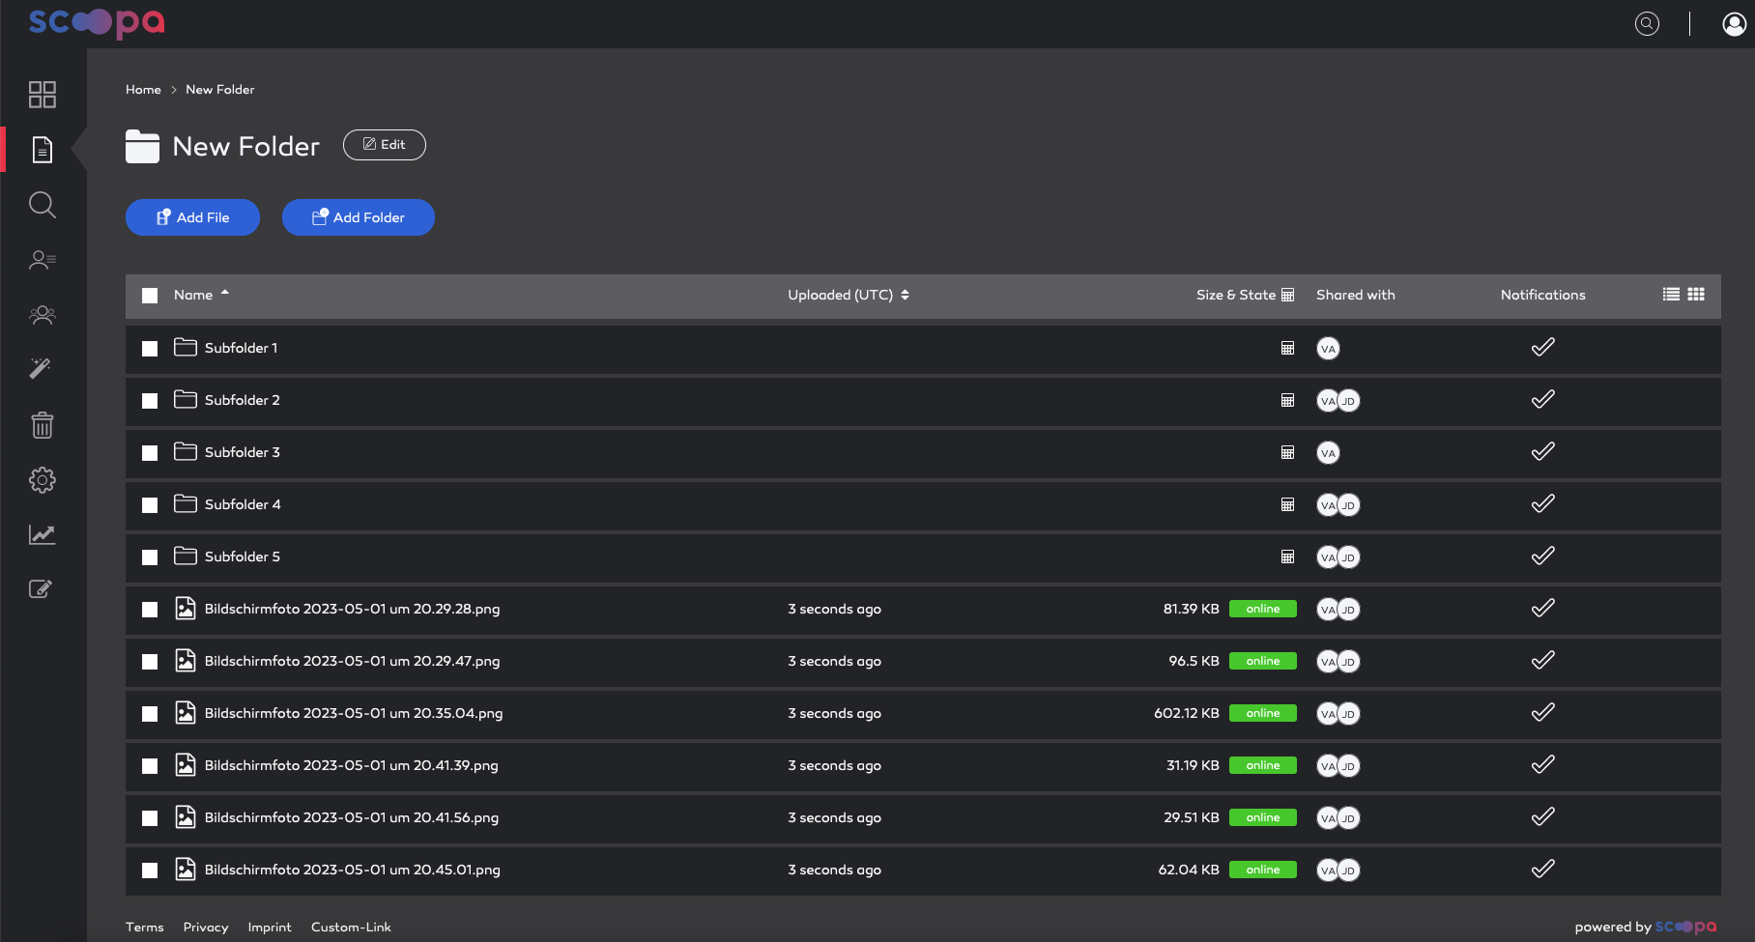Image resolution: width=1755 pixels, height=942 pixels.
Task: Open the search magnifier in the sidebar
Action: point(43,205)
